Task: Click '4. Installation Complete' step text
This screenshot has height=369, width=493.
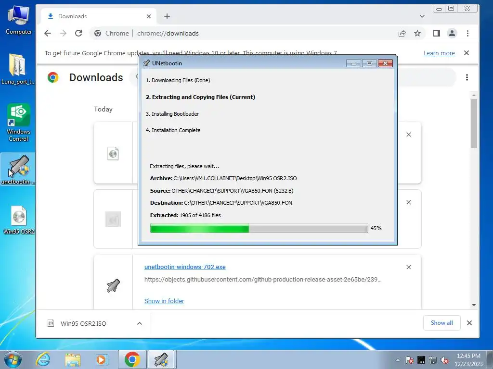Action: pyautogui.click(x=173, y=130)
